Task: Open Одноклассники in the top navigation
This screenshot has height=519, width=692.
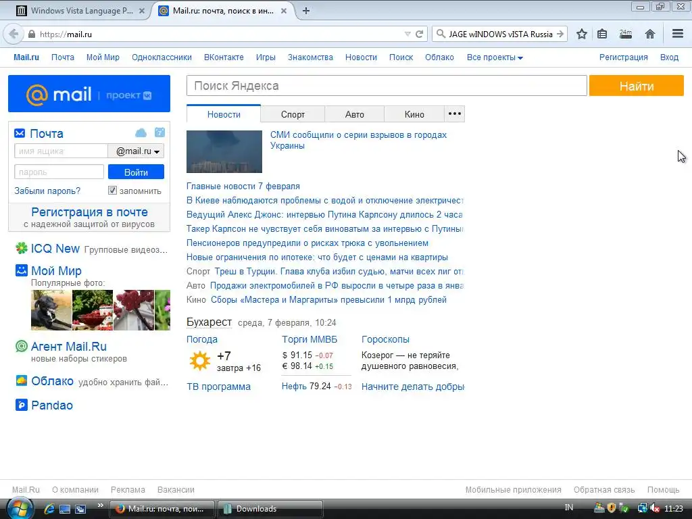Action: [x=162, y=57]
